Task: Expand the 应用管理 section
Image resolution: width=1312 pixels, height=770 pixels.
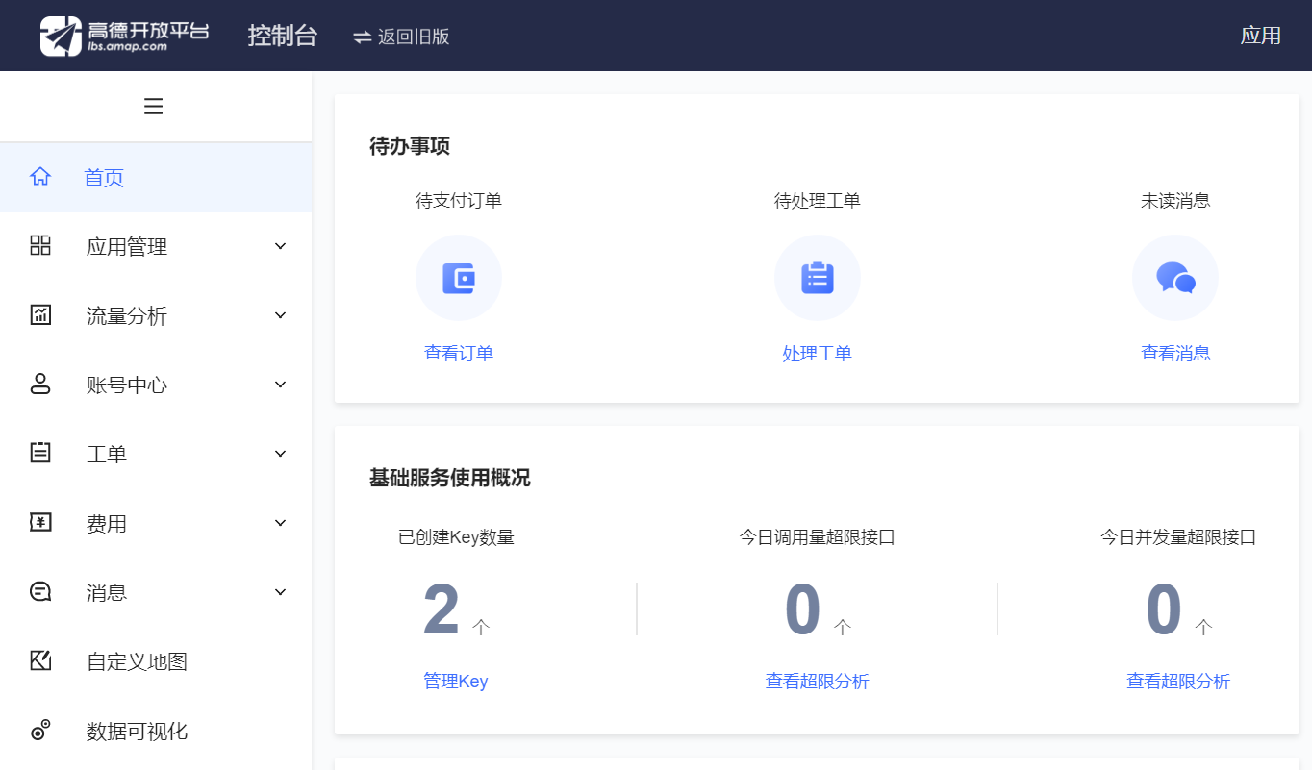Action: pyautogui.click(x=280, y=245)
